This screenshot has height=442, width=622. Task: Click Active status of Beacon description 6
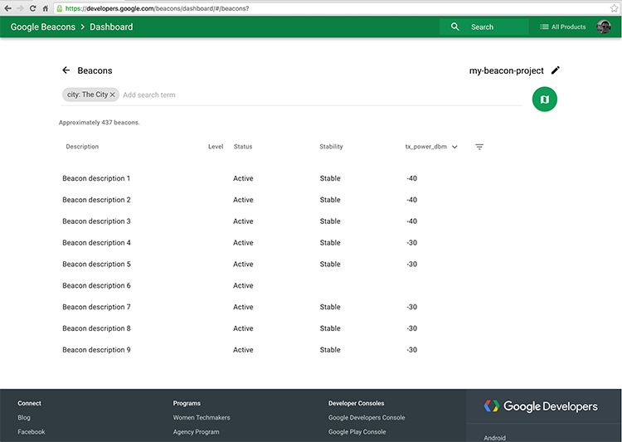pos(243,285)
